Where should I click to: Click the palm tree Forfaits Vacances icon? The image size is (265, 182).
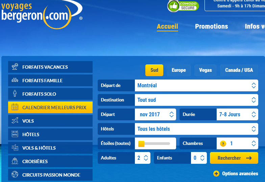pyautogui.click(x=15, y=67)
